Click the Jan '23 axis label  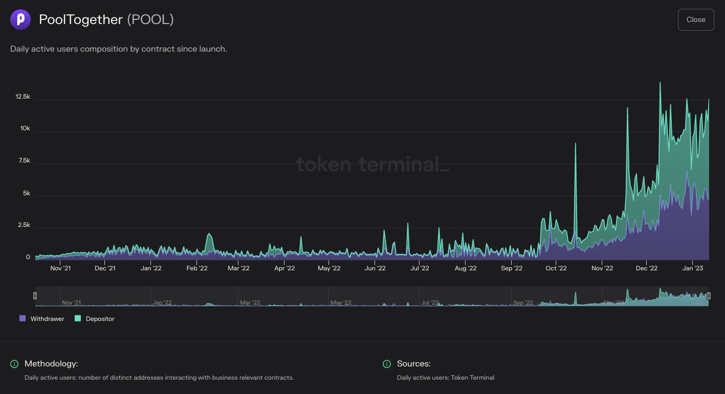(x=693, y=268)
